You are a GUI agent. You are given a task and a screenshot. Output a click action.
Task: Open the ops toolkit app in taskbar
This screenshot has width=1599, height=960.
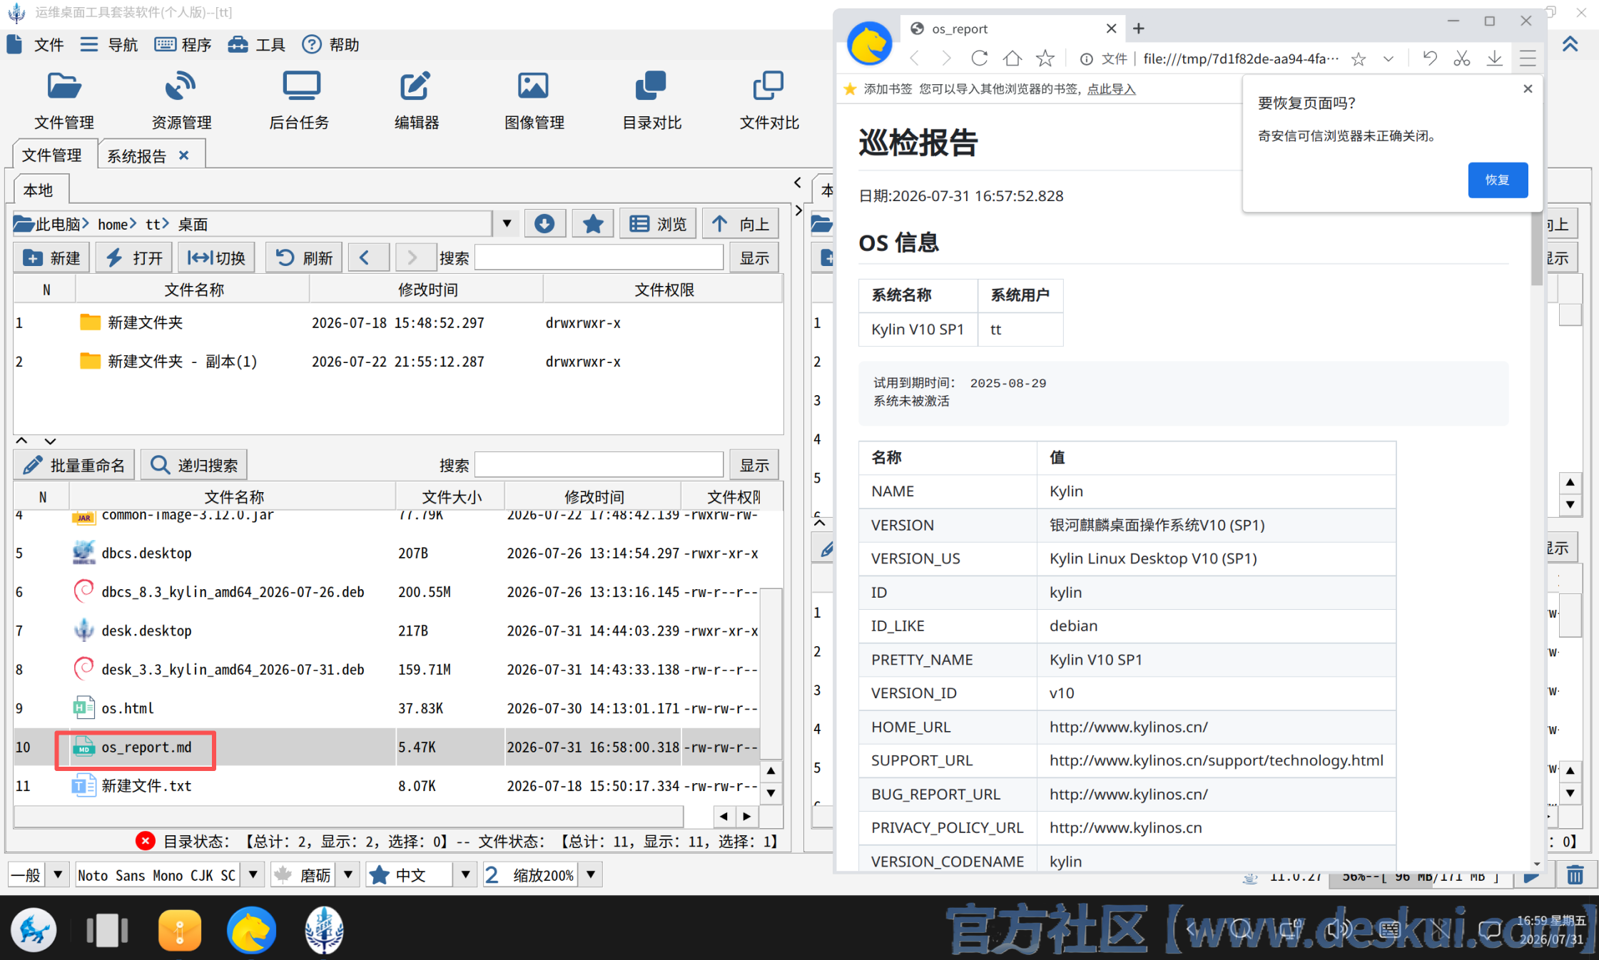point(325,929)
